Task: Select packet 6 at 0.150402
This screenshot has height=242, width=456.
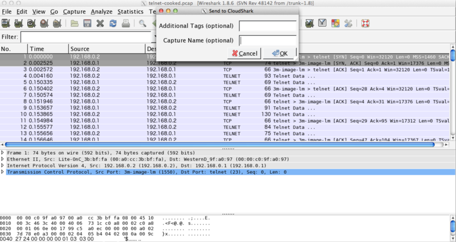Action: (x=225, y=89)
